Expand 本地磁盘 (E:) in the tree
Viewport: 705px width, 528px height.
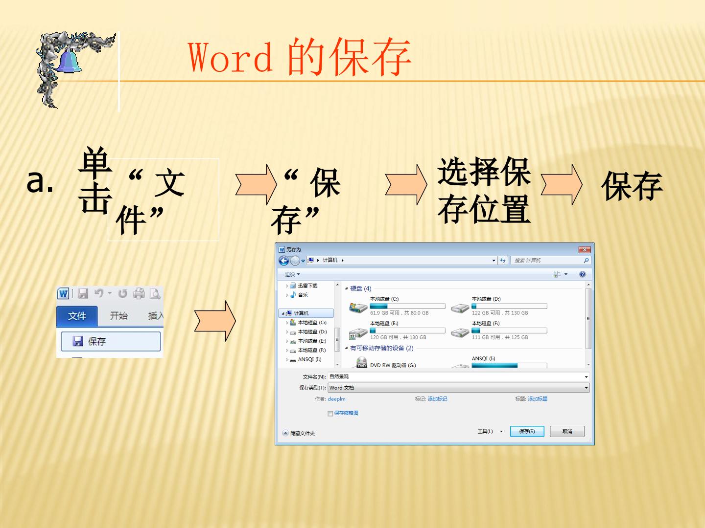tap(287, 341)
